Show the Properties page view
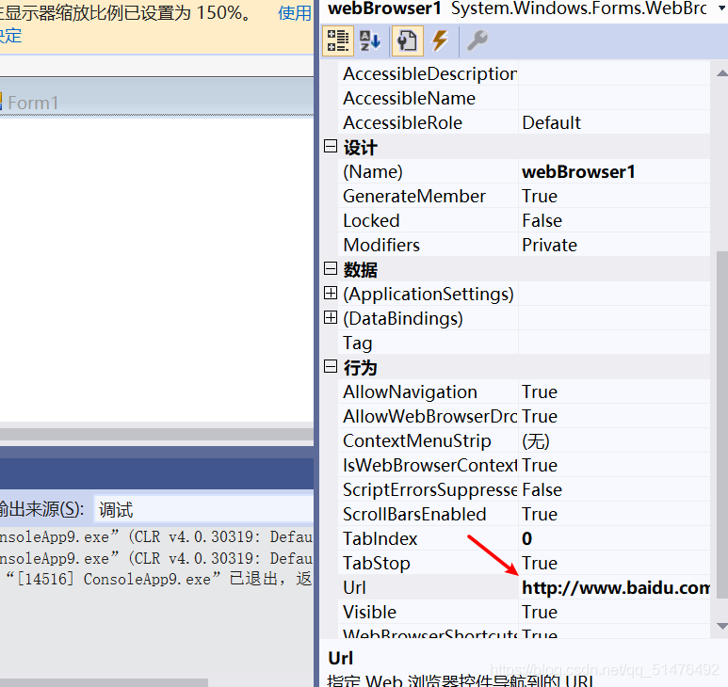The height and width of the screenshot is (687, 728). (x=407, y=40)
